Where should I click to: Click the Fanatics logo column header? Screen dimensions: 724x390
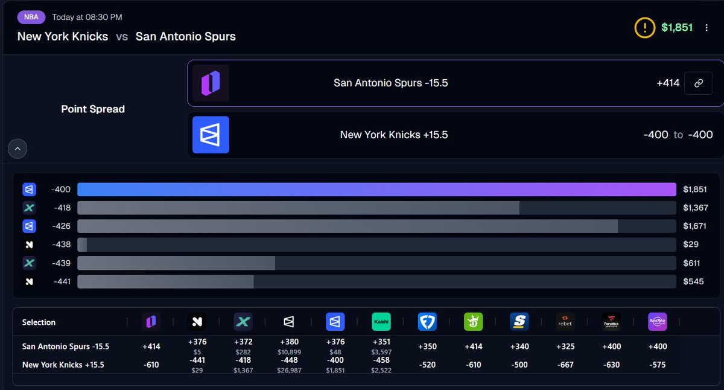(611, 322)
